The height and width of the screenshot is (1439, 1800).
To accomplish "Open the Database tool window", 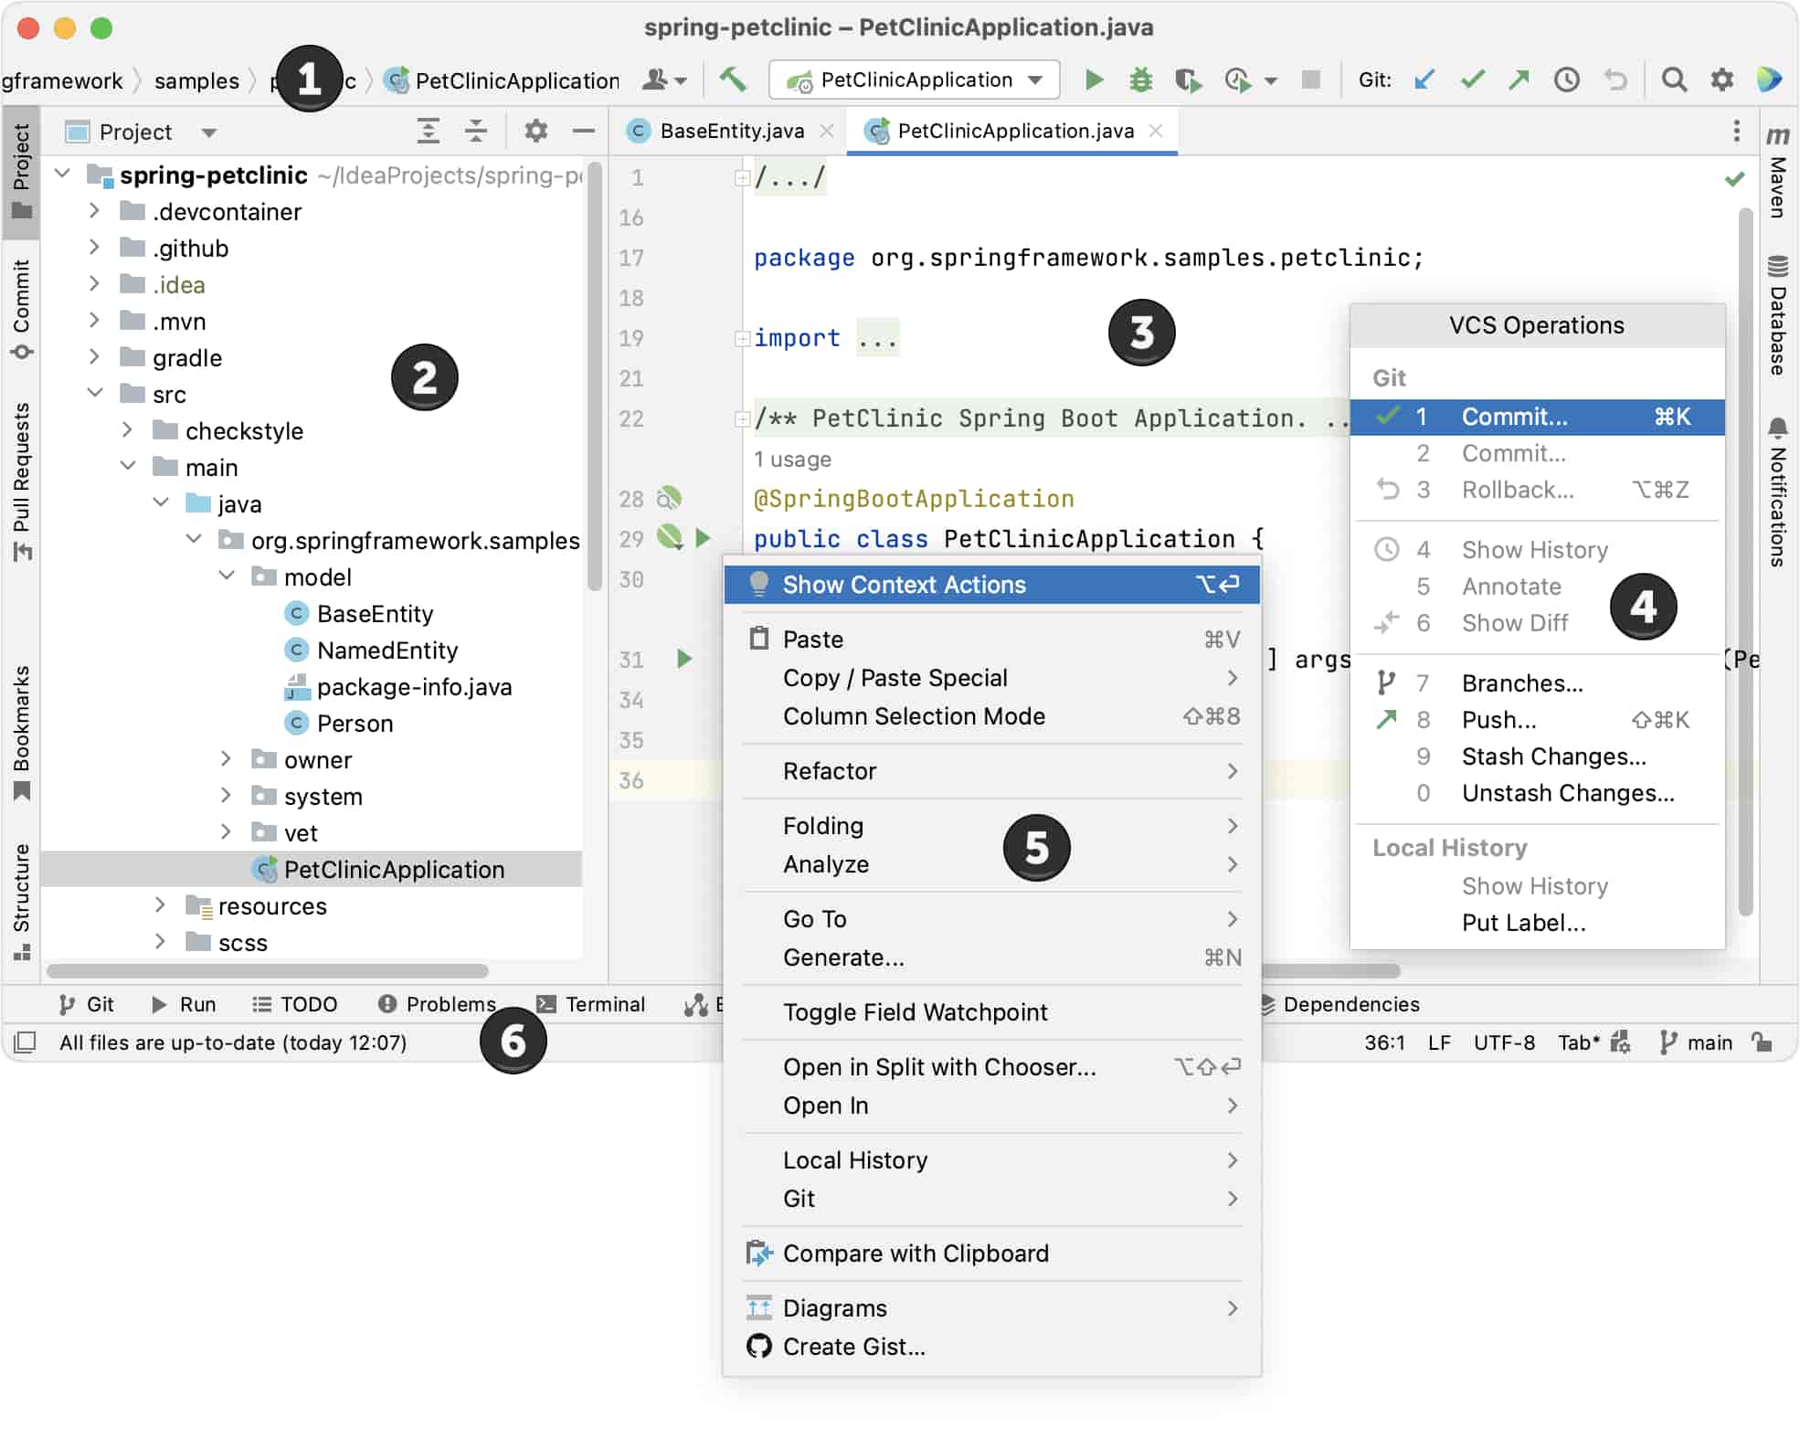I will pyautogui.click(x=1777, y=316).
